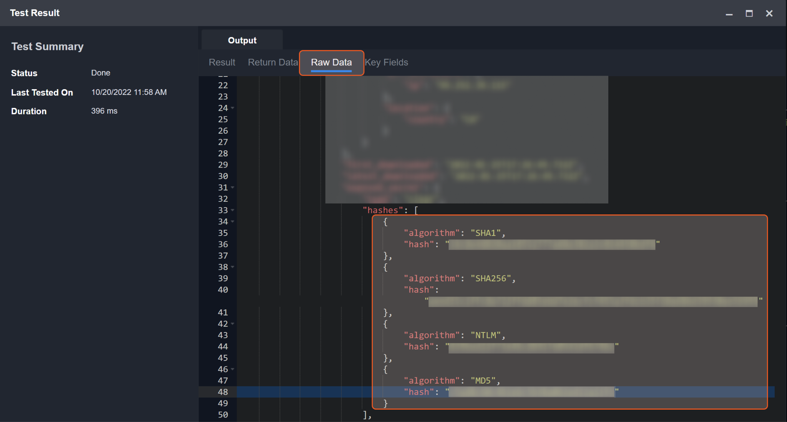This screenshot has height=422, width=787.
Task: Collapse the hashes array at line 33
Action: point(233,210)
